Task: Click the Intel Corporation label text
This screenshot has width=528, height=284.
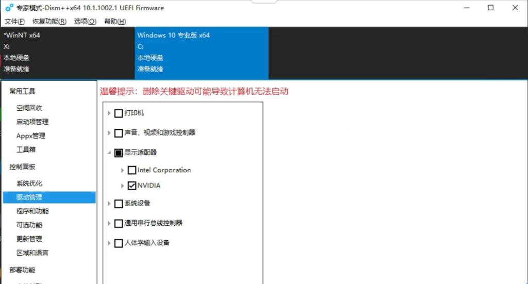Action: (164, 170)
